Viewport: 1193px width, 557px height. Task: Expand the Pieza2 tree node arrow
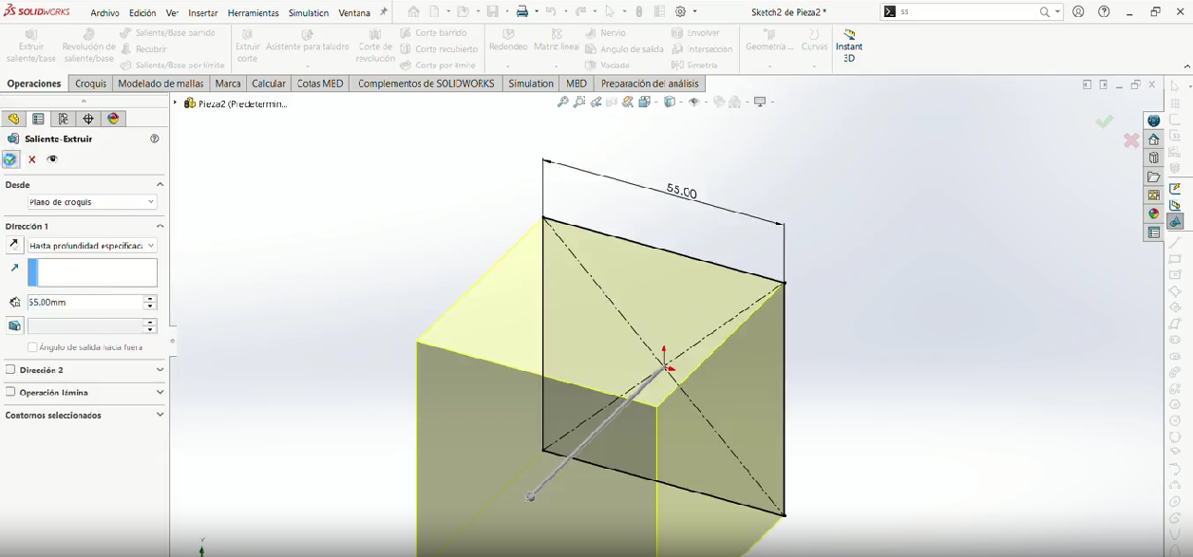[x=176, y=102]
